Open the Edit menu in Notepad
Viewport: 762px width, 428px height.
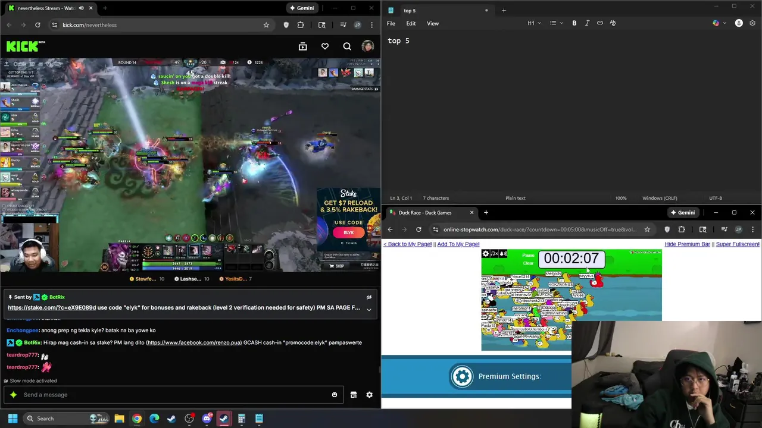click(411, 23)
